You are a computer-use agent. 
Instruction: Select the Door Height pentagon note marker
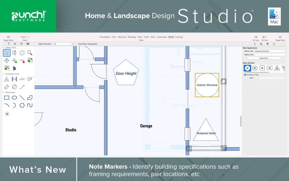point(126,73)
